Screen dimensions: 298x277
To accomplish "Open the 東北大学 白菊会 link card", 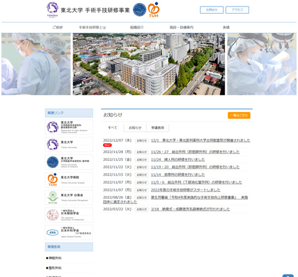I will (x=69, y=197).
